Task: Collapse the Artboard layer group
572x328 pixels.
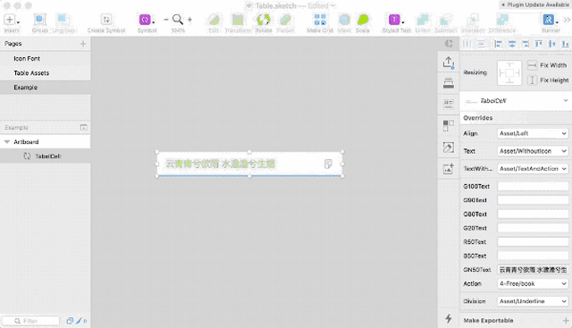Action: coord(7,142)
